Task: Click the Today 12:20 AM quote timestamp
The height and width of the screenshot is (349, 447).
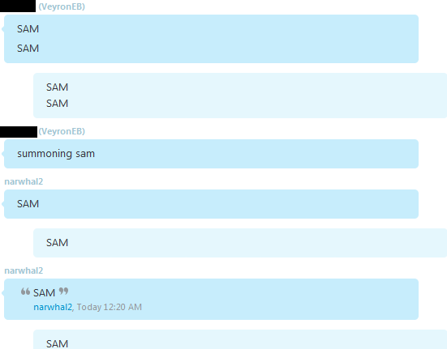Action: pyautogui.click(x=110, y=307)
